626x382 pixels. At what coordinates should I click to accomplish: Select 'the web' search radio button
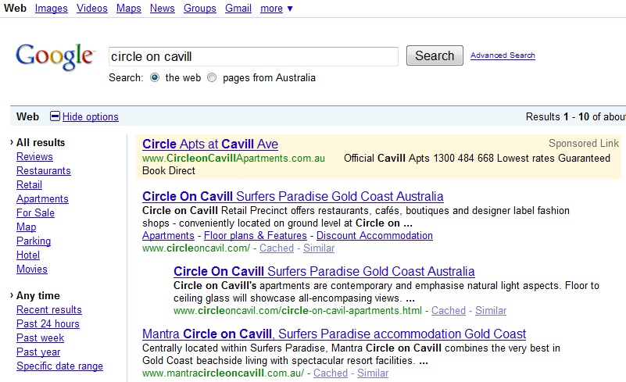(155, 78)
